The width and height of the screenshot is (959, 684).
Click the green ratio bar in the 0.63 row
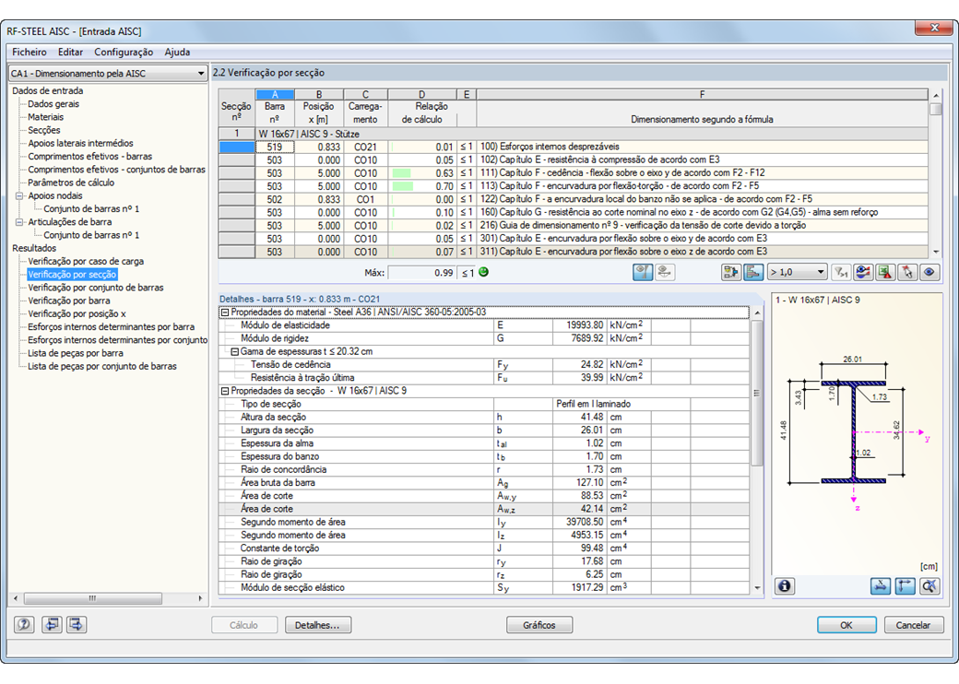[x=402, y=173]
